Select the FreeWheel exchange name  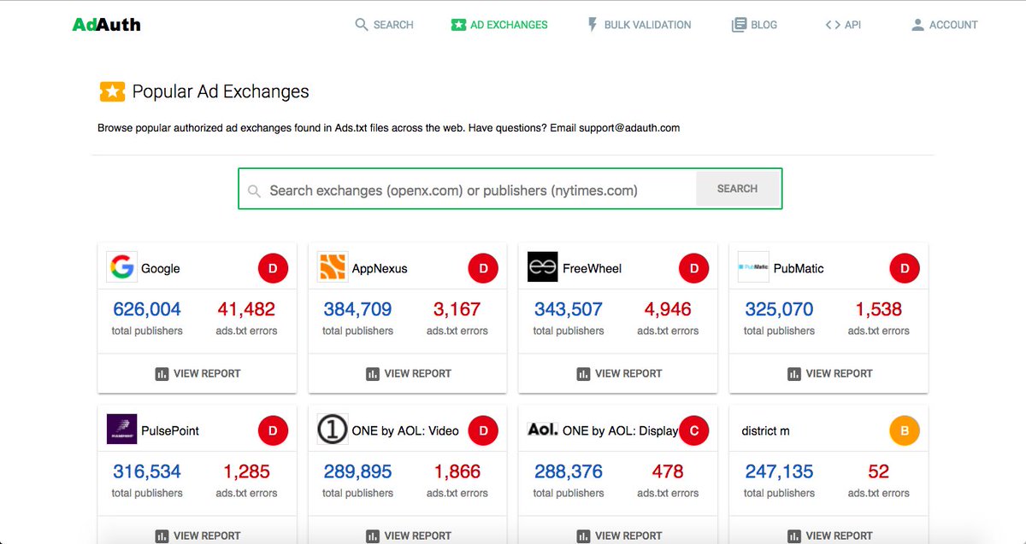(592, 268)
